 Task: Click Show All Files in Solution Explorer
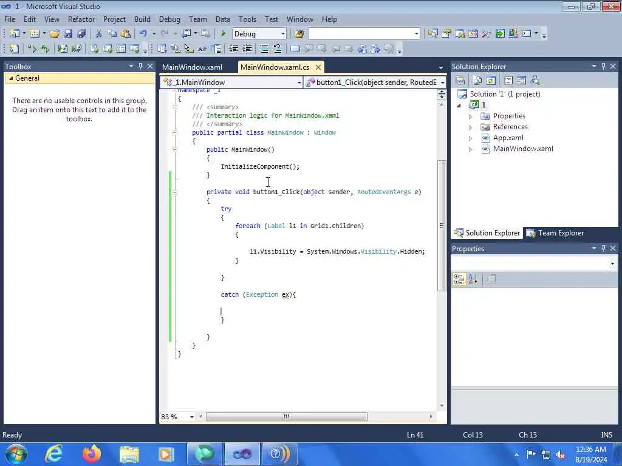[477, 81]
